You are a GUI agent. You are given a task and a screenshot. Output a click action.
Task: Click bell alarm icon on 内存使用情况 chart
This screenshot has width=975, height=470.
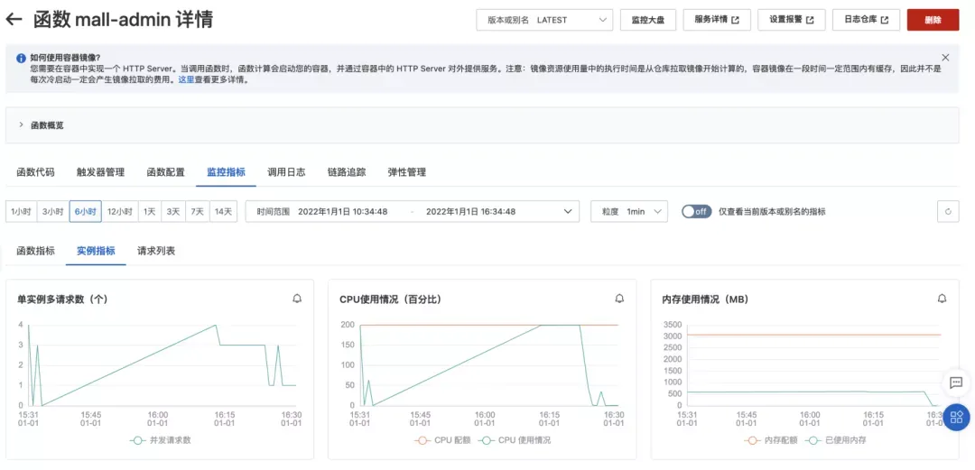pos(942,299)
